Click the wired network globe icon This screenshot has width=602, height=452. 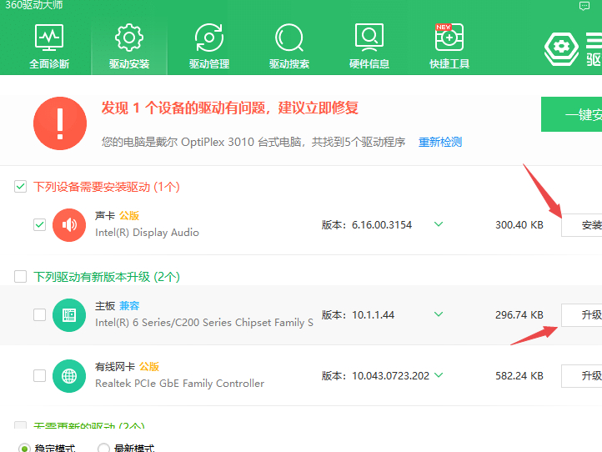coord(69,376)
